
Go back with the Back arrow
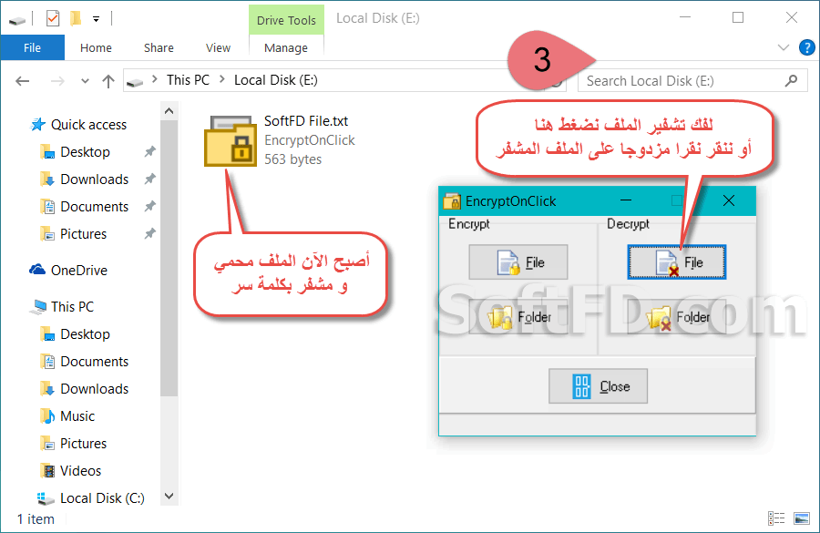tap(23, 81)
